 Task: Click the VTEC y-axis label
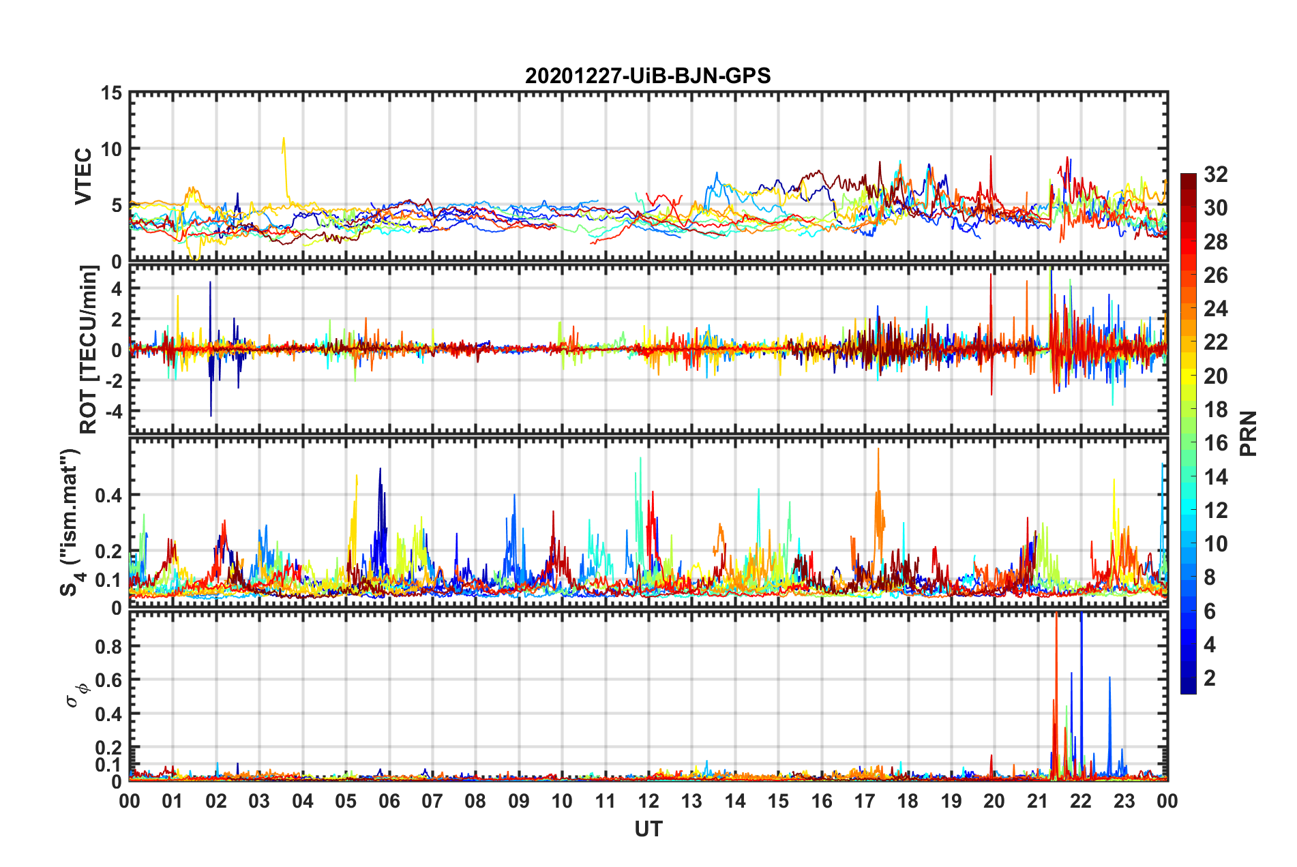pos(83,176)
